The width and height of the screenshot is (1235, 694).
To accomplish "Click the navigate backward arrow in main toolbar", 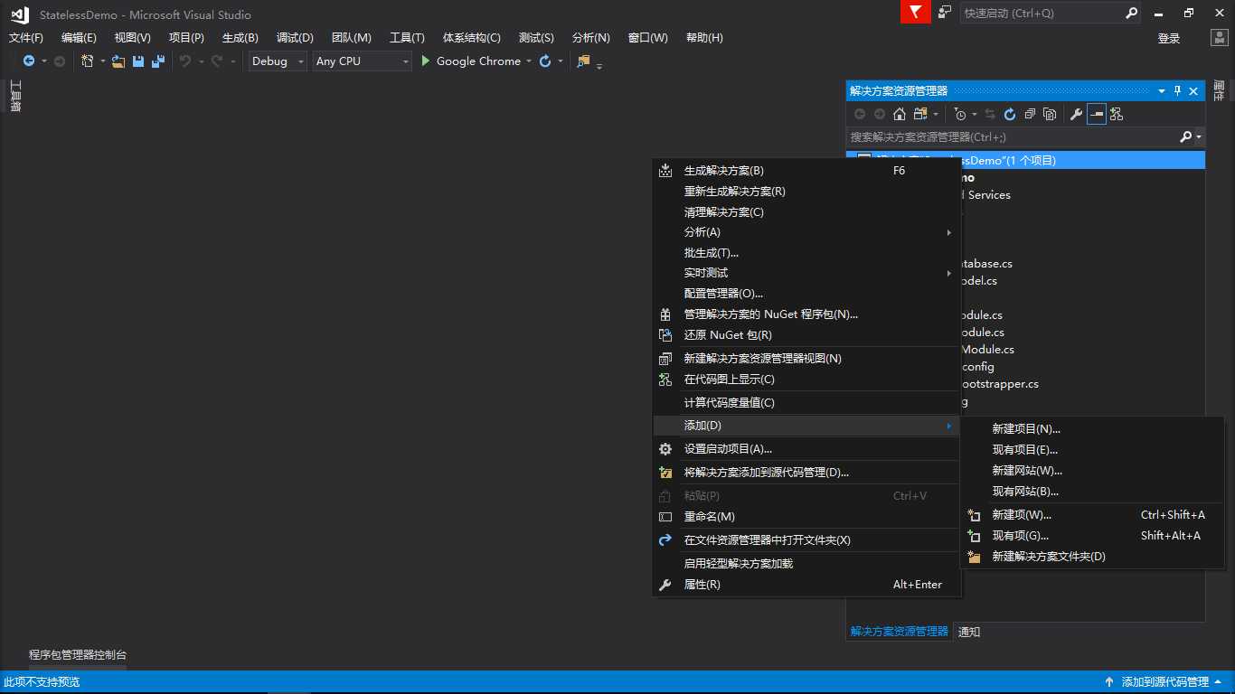I will point(29,61).
